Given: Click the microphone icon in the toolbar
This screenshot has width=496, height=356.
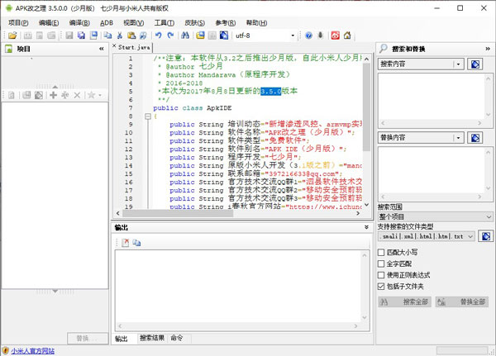Looking at the screenshot, I should 321,36.
